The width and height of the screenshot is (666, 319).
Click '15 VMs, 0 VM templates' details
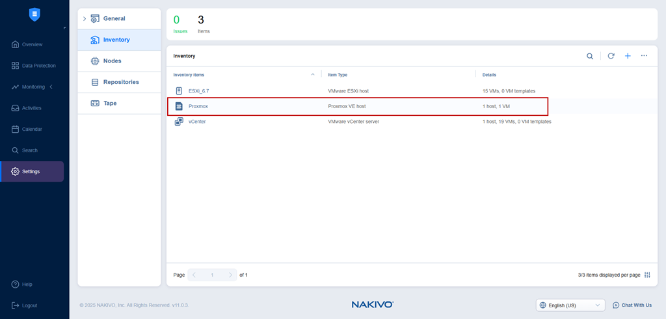509,91
